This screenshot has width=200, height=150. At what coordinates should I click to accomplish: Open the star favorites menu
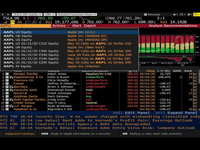pos(175,15)
